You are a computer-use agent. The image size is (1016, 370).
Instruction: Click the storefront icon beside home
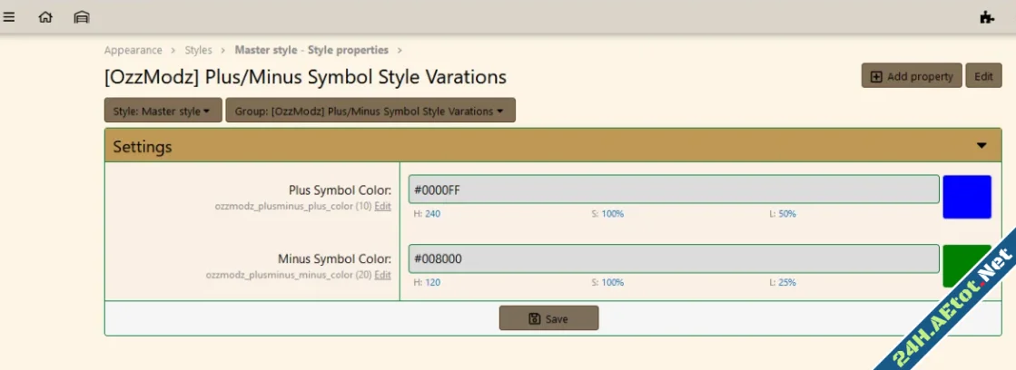coord(82,16)
